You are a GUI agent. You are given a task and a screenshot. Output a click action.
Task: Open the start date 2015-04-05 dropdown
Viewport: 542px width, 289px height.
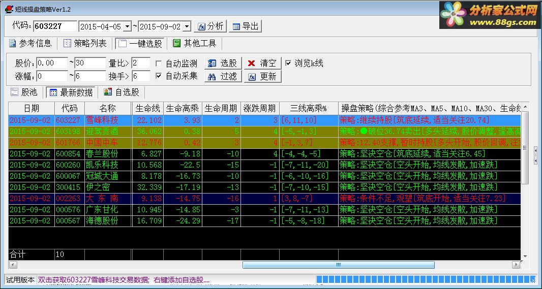127,26
